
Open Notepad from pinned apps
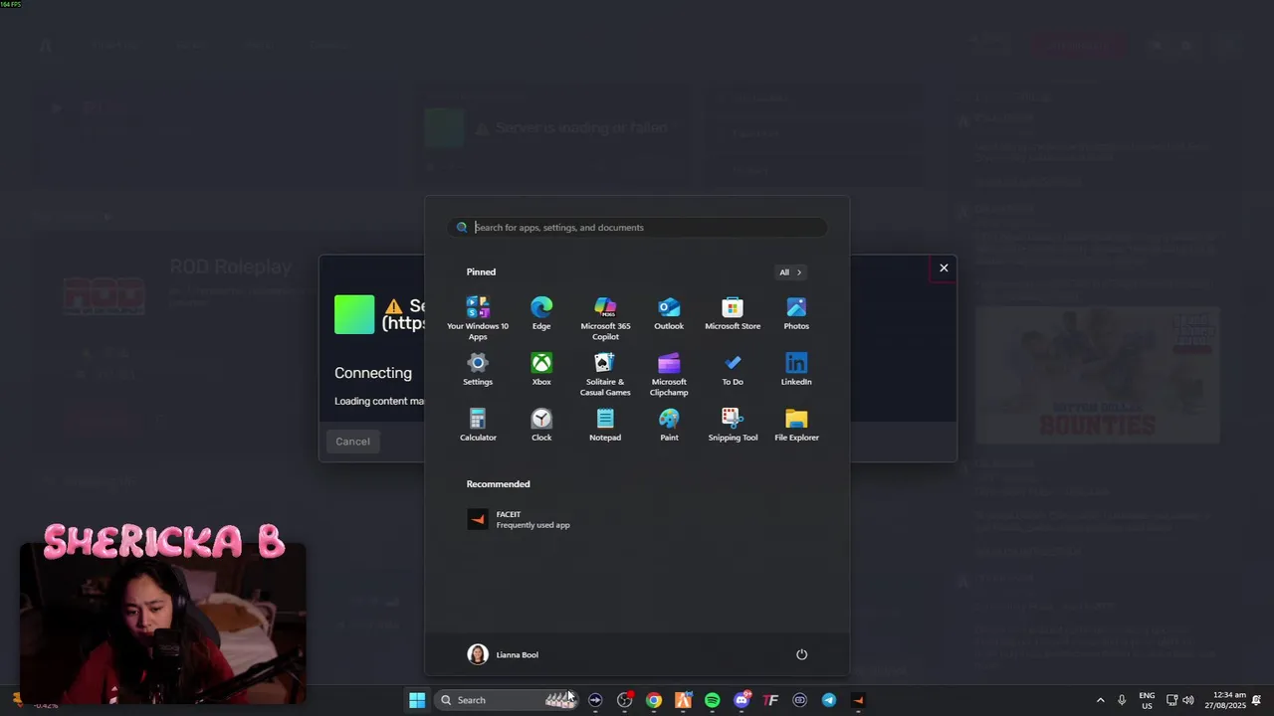605,425
